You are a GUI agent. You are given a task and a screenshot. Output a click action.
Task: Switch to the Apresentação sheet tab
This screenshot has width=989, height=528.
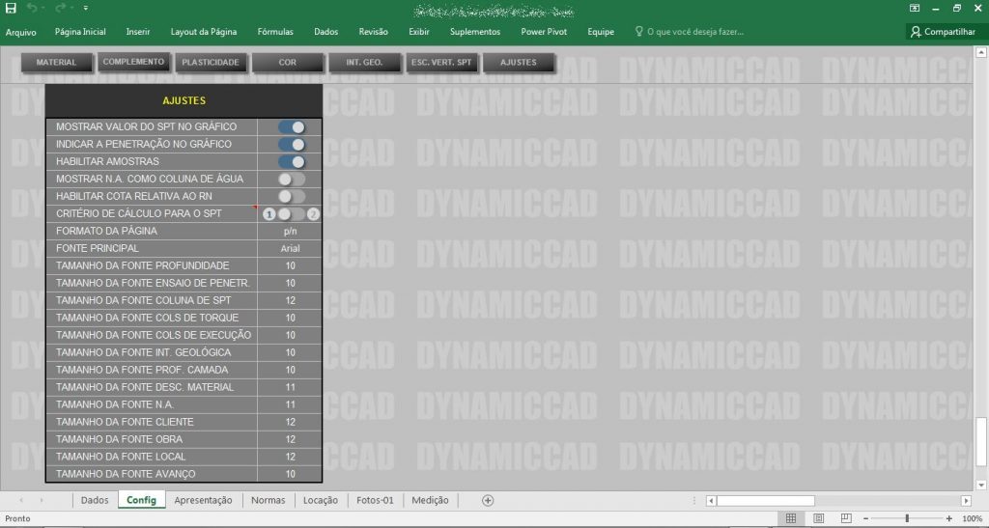click(x=203, y=500)
